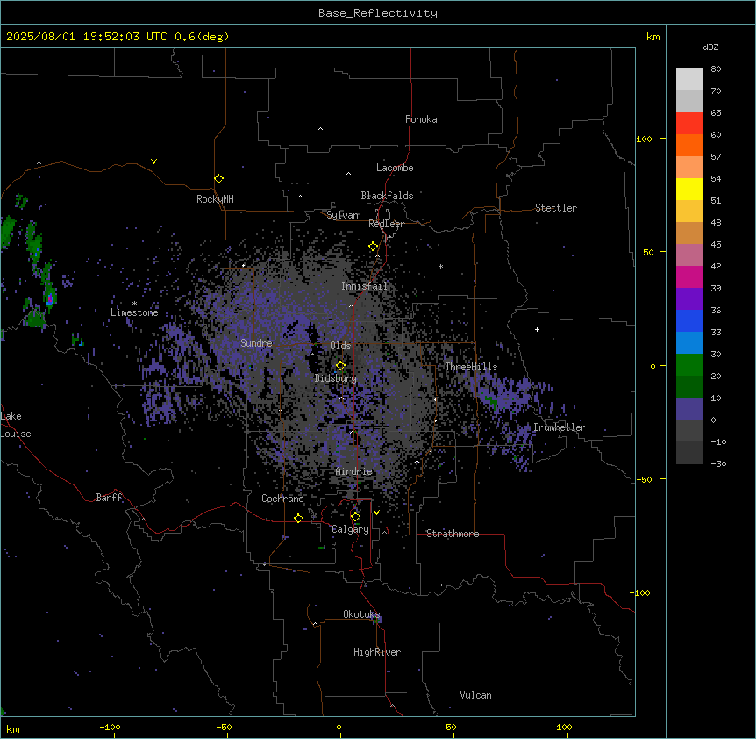The width and height of the screenshot is (756, 739).
Task: Click the Cochrane town label
Action: (x=282, y=499)
